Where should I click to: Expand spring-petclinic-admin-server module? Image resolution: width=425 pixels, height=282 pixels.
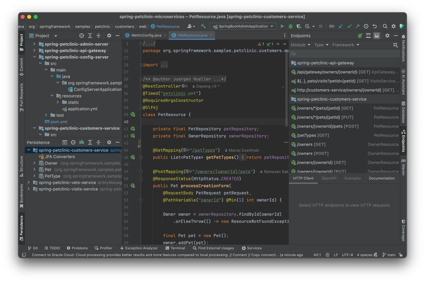(34, 44)
